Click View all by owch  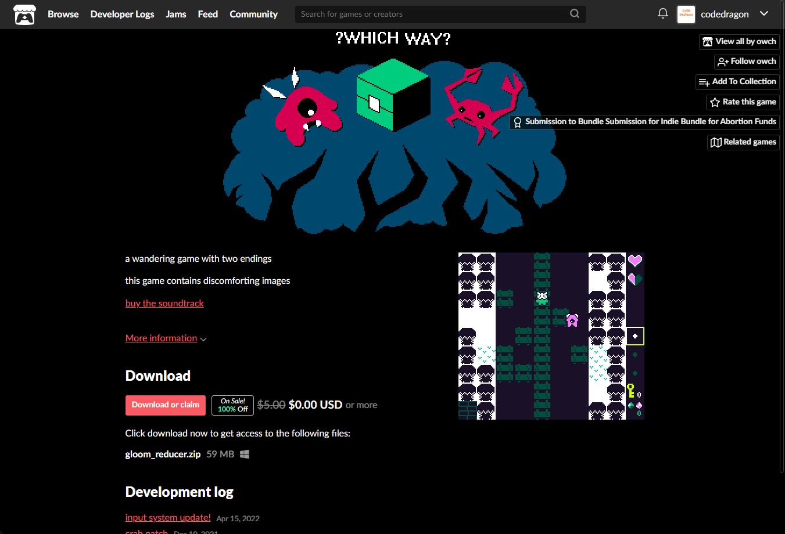[739, 42]
